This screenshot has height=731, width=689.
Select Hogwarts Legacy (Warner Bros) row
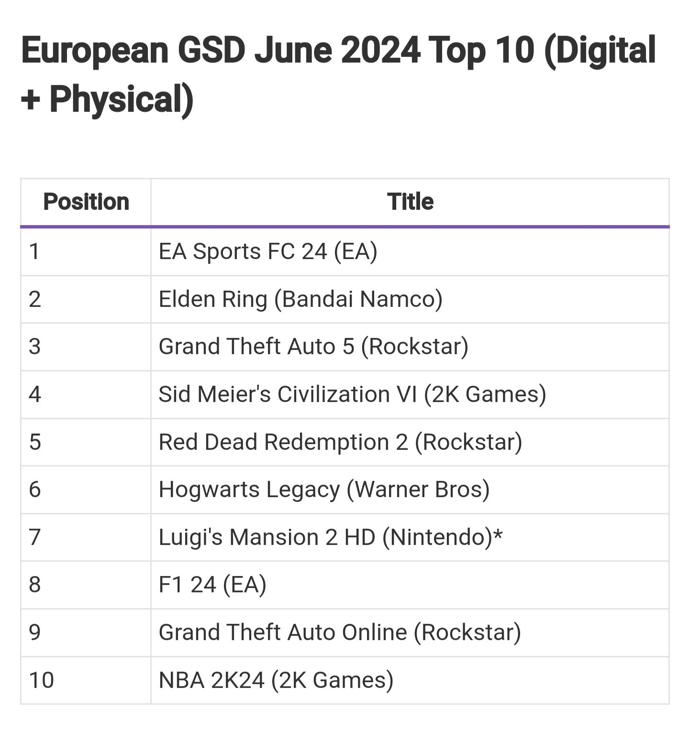(x=324, y=490)
